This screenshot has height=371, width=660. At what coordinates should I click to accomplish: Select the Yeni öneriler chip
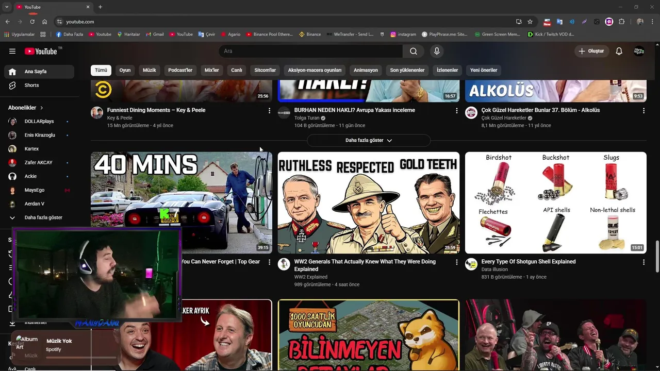pos(484,70)
